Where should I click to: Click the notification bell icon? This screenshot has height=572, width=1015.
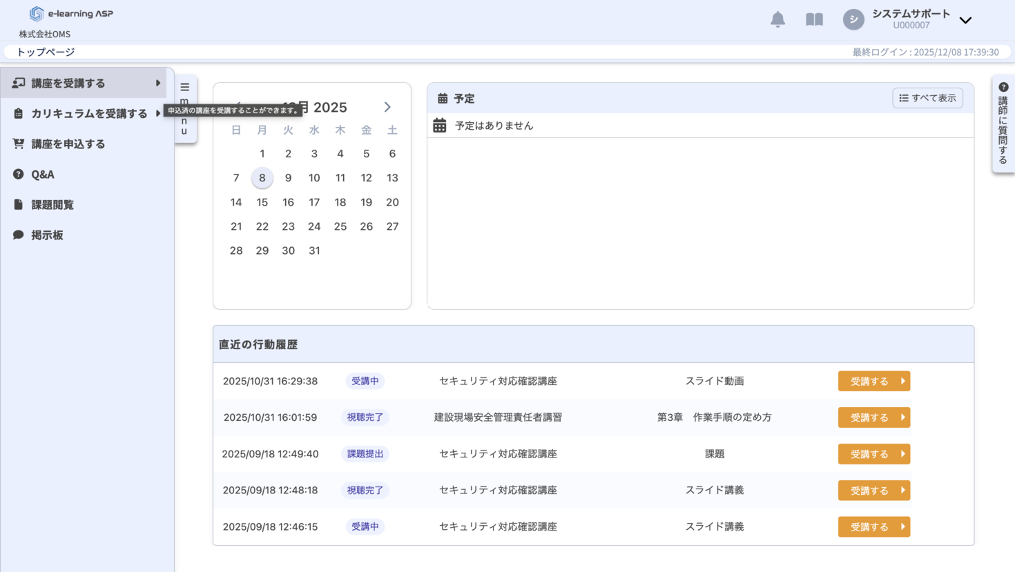pyautogui.click(x=777, y=19)
